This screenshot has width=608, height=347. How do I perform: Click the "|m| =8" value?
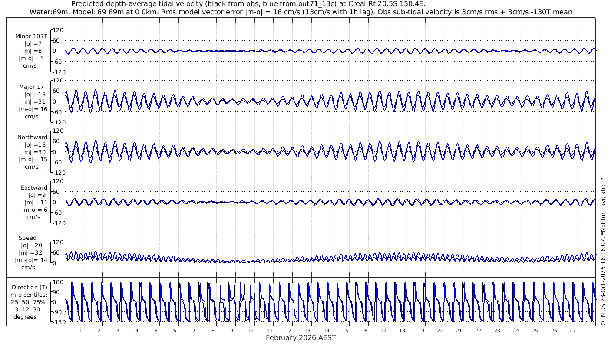click(x=33, y=51)
